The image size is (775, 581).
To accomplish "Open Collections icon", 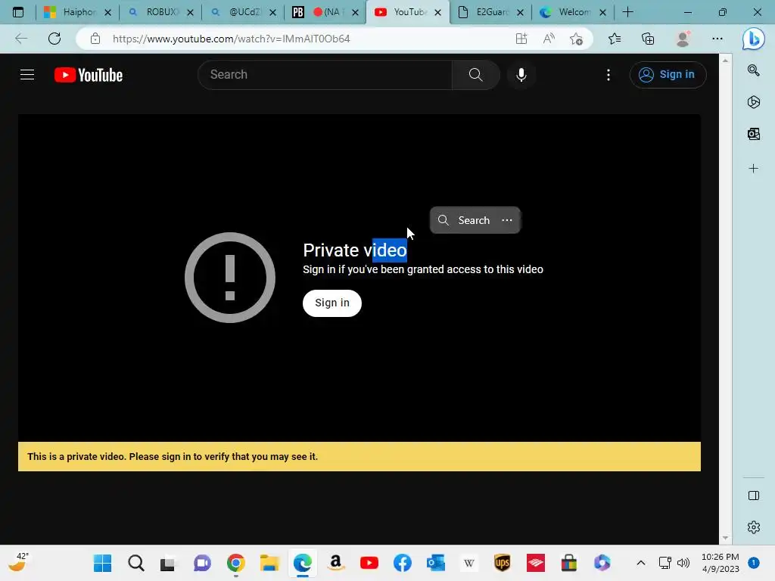I will 648,39.
